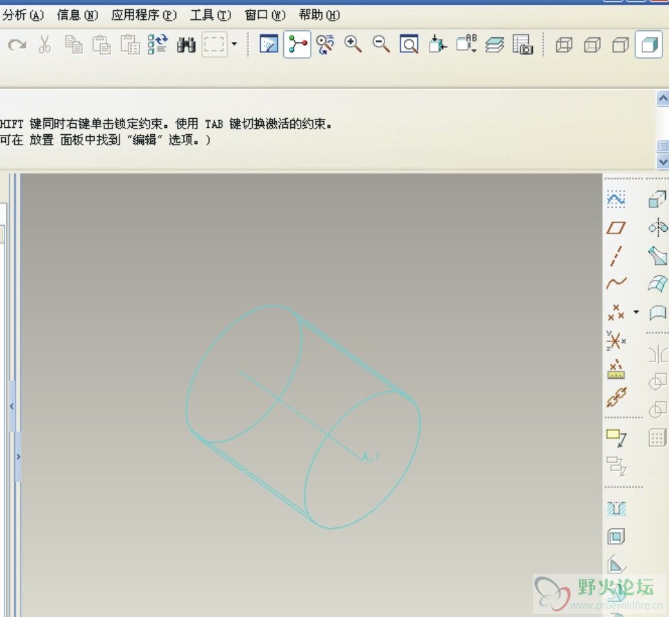669x617 pixels.
Task: Open the View Manager icon
Action: (x=523, y=45)
